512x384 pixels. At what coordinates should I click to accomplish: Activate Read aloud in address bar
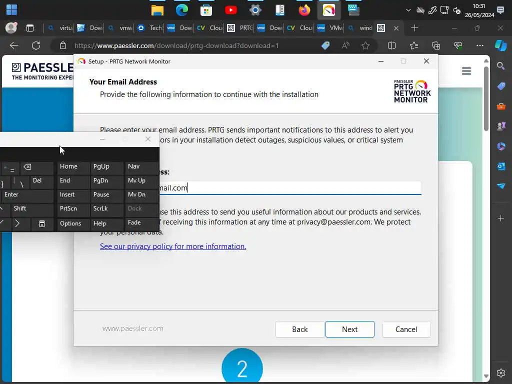(345, 45)
